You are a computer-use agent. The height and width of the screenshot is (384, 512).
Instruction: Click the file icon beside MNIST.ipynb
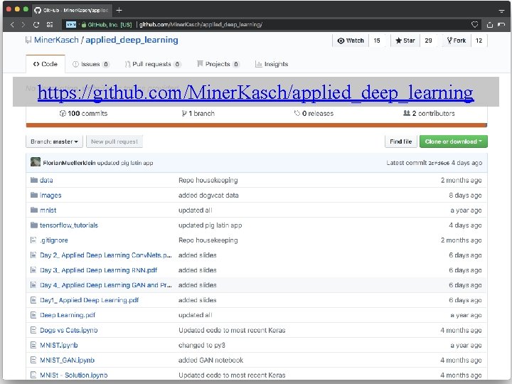(33, 345)
